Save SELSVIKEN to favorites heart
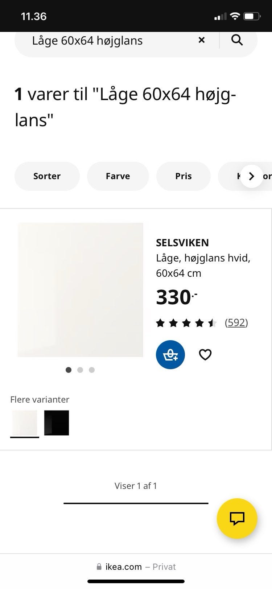Screen dimensions: 272x589 (x=205, y=355)
